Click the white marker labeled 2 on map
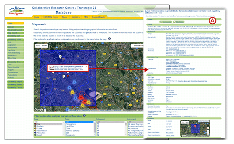This screenshot has width=234, height=144. pyautogui.click(x=60, y=57)
